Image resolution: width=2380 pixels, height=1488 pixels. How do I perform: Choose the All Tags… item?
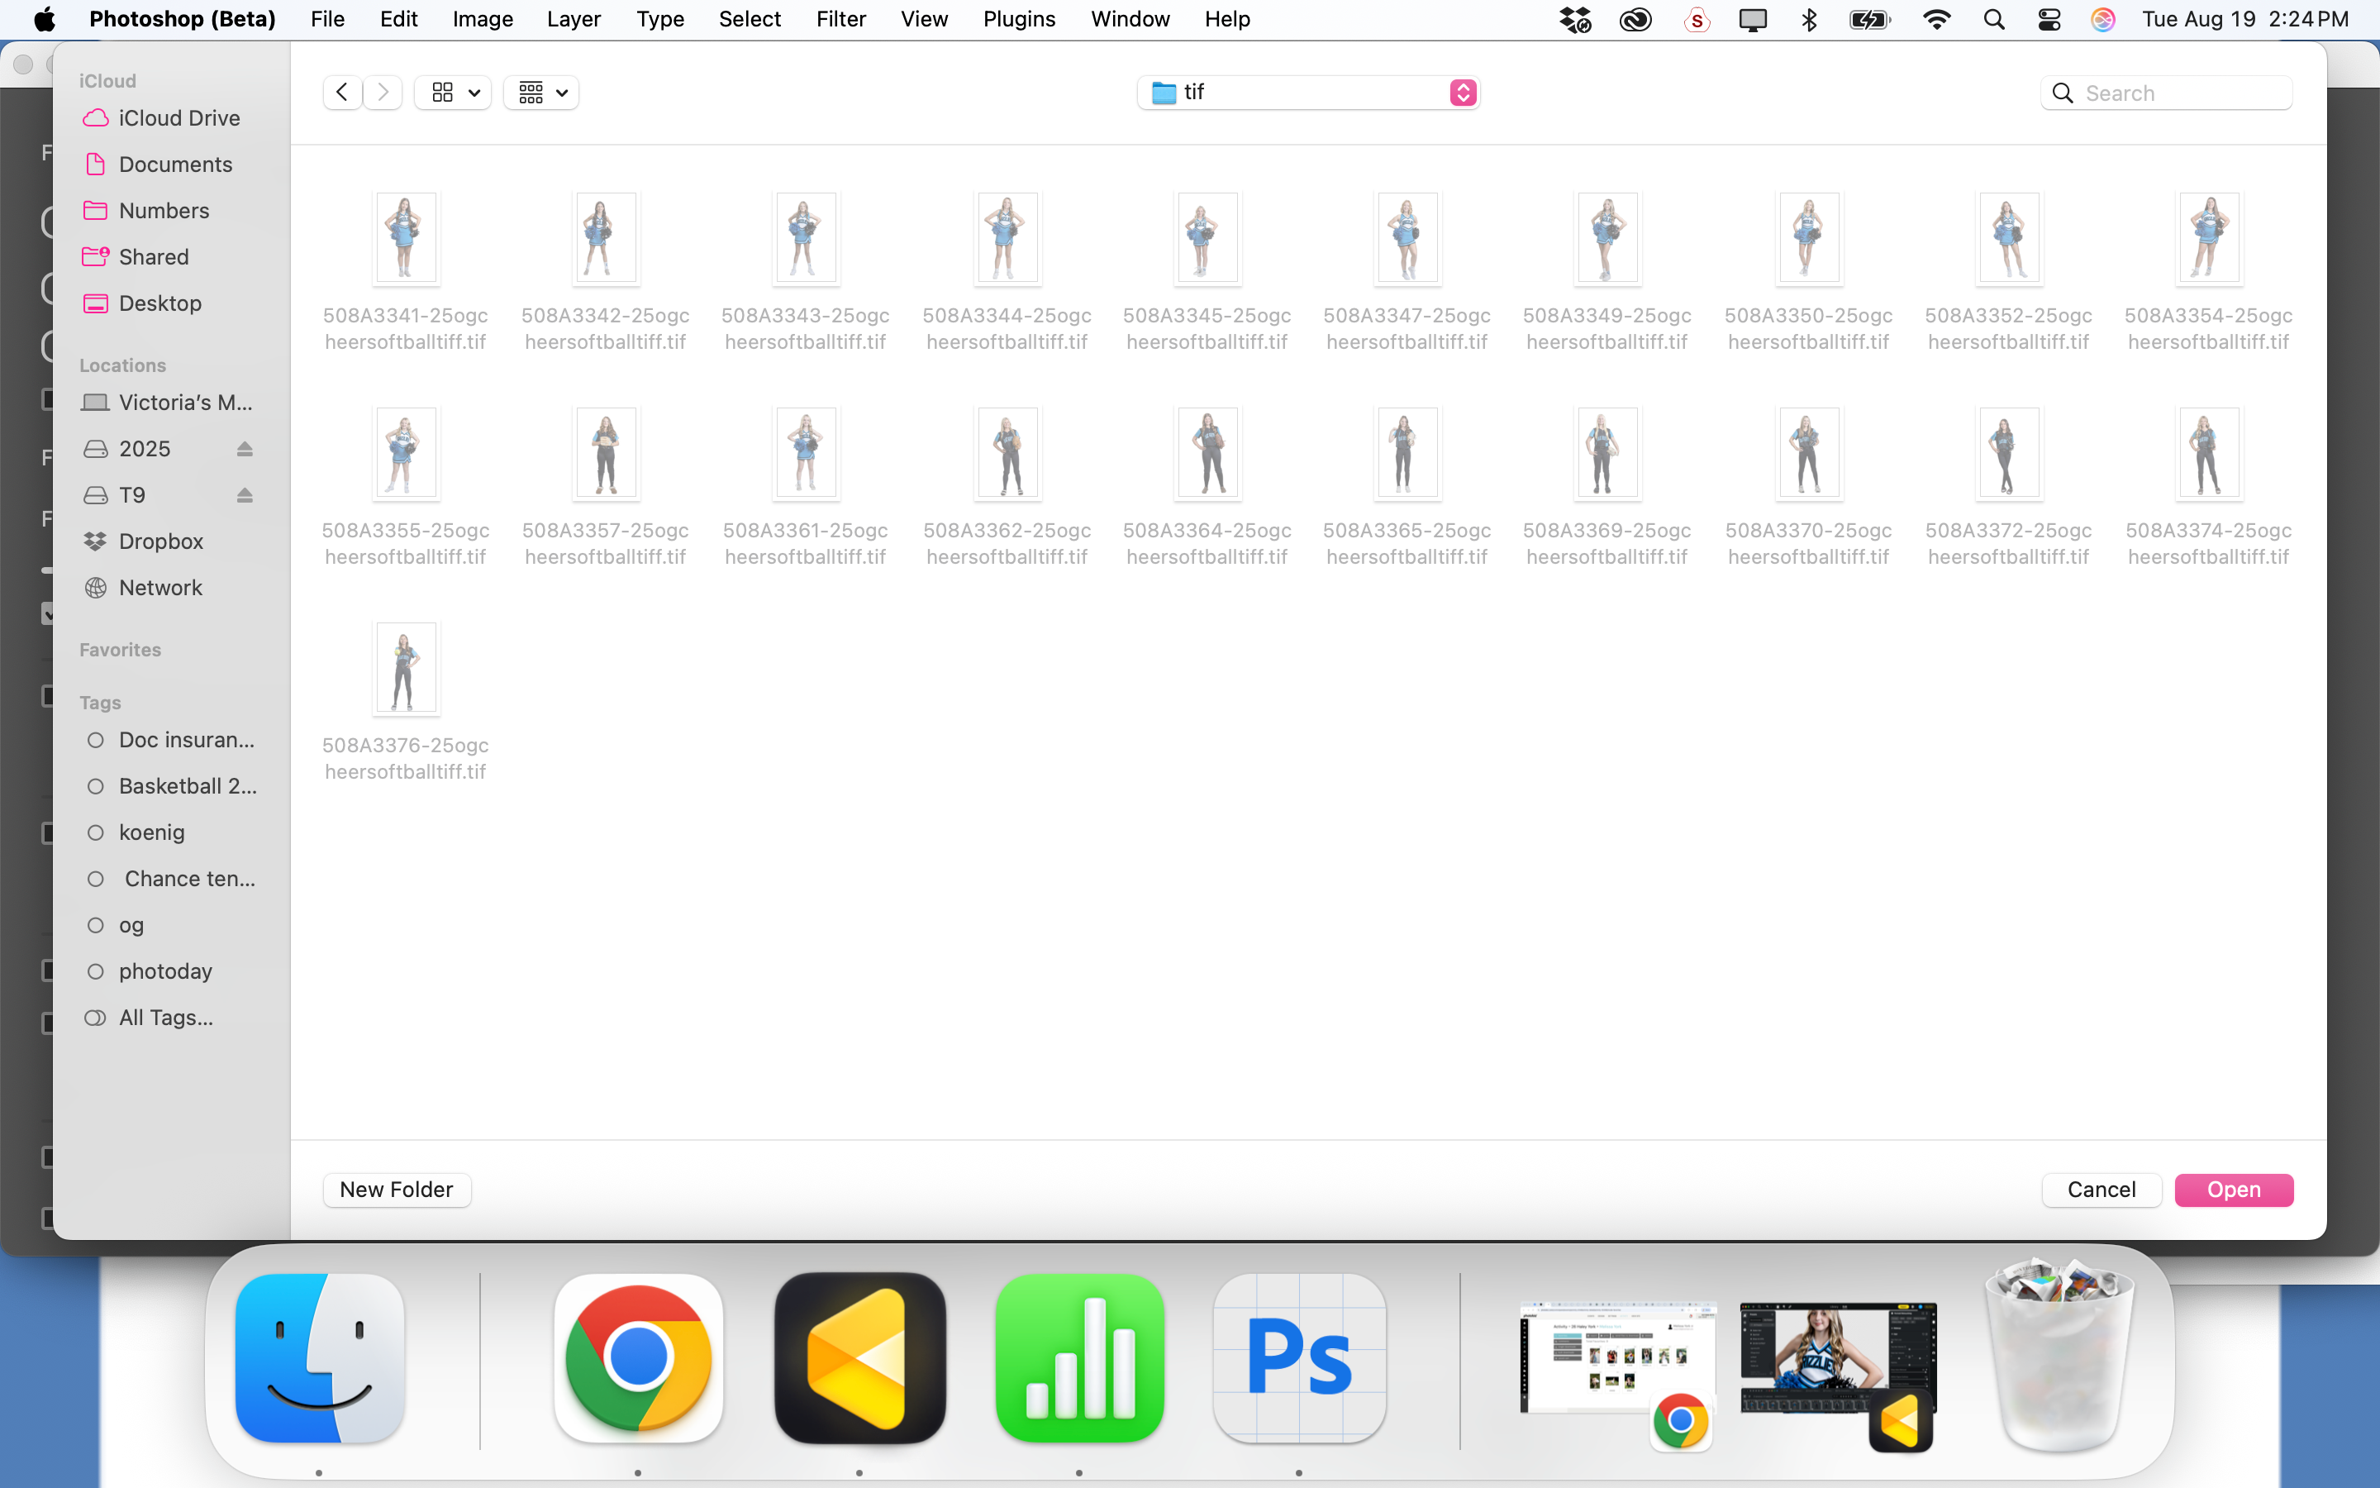(x=165, y=1018)
